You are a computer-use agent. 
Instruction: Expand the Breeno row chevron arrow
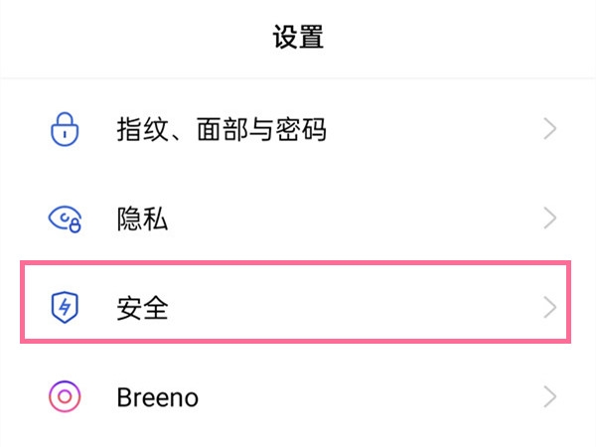[550, 397]
